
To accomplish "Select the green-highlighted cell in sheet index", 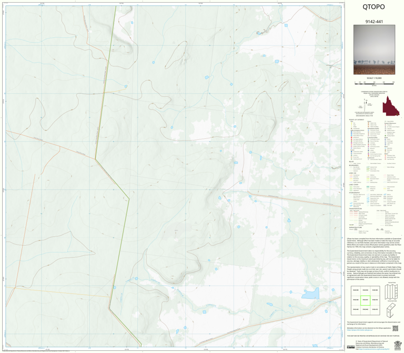I will coord(366,300).
